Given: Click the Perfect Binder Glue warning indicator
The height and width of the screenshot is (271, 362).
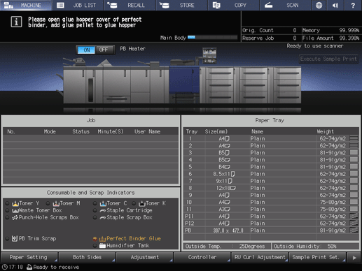Looking at the screenshot, I should click(x=95, y=239).
